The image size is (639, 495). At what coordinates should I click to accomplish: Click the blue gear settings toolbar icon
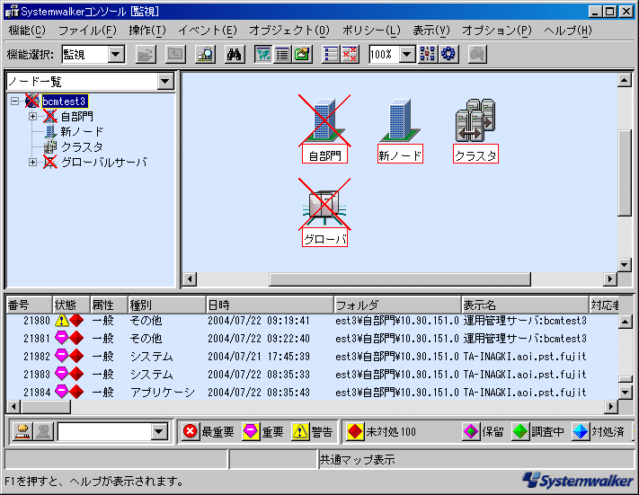tap(448, 54)
